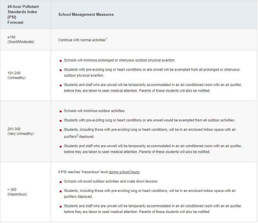
Task: Click the "If PSI reaches 'Hazardous' level" sentence
Action: [83, 172]
